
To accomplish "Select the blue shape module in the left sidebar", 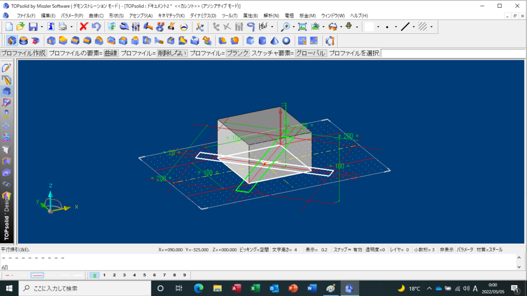I will pos(6,91).
